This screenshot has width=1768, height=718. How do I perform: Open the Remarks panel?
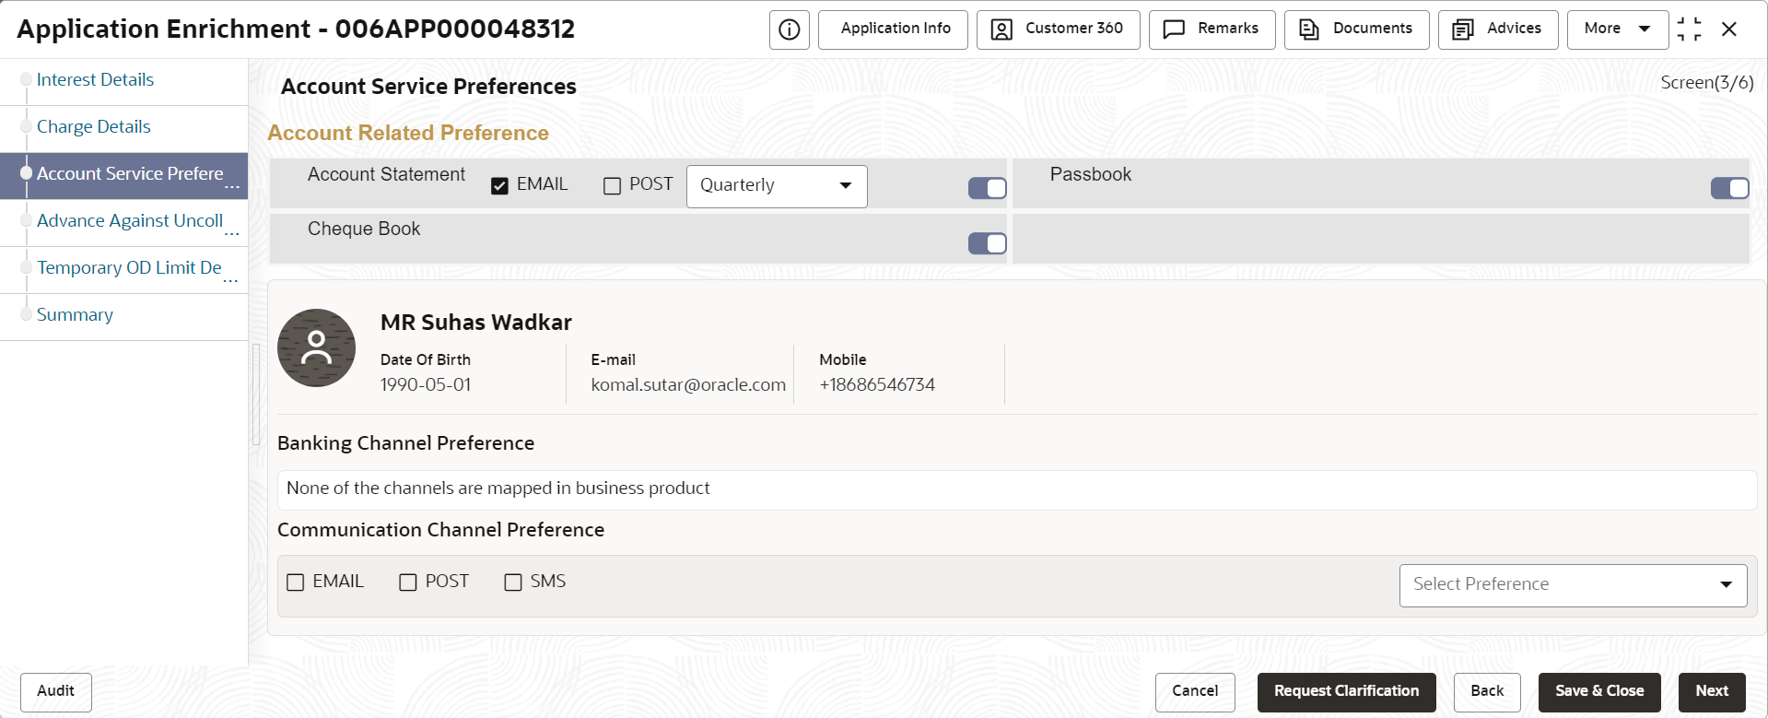point(1212,29)
